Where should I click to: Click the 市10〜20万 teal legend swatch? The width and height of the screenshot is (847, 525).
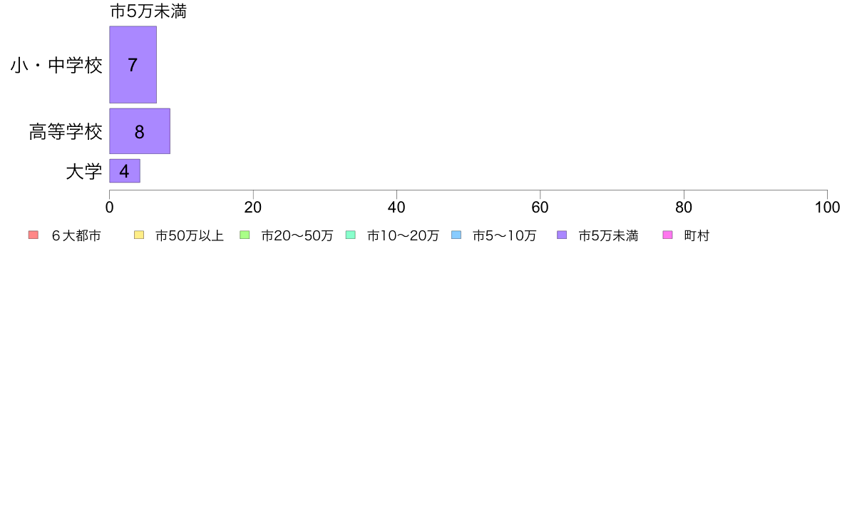click(x=351, y=235)
